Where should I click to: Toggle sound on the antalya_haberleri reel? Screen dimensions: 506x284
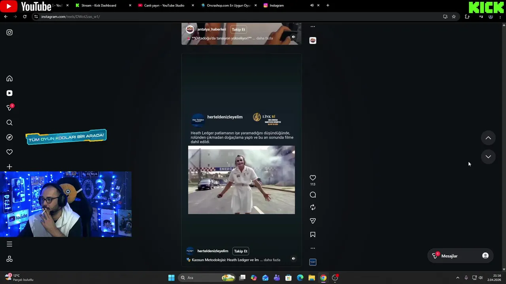click(x=293, y=37)
